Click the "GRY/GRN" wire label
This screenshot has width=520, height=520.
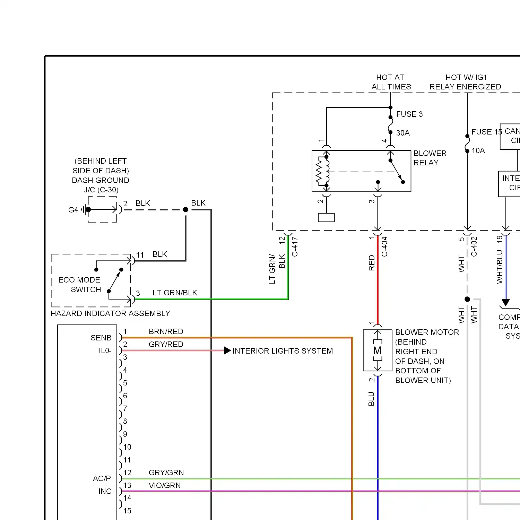166,473
